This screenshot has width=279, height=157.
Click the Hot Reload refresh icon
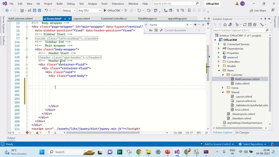139,10
